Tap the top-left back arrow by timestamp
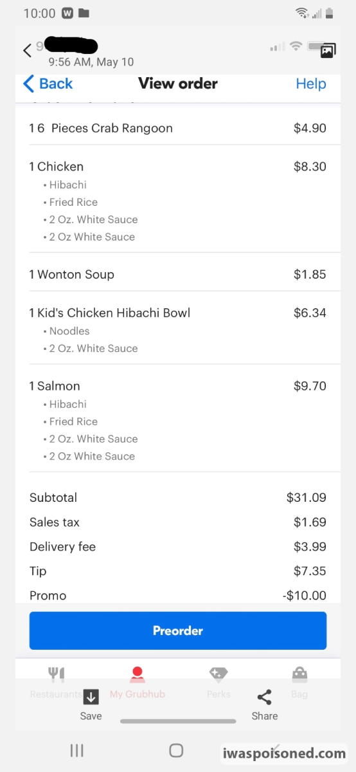This screenshot has width=356, height=772. [27, 50]
